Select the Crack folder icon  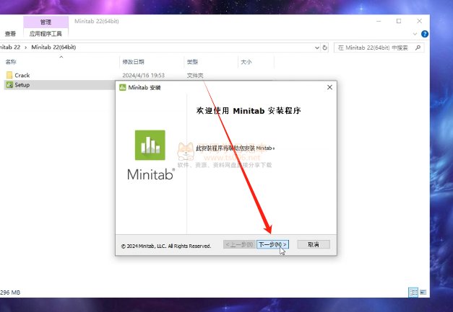coord(9,75)
